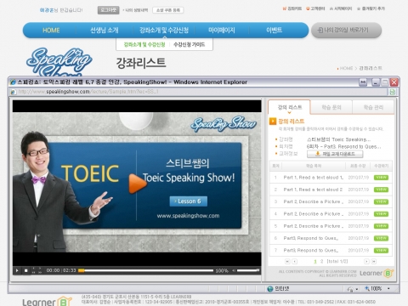The width and height of the screenshot is (408, 306).
Task: Click the gray 로그아웃 button
Action: point(108,10)
